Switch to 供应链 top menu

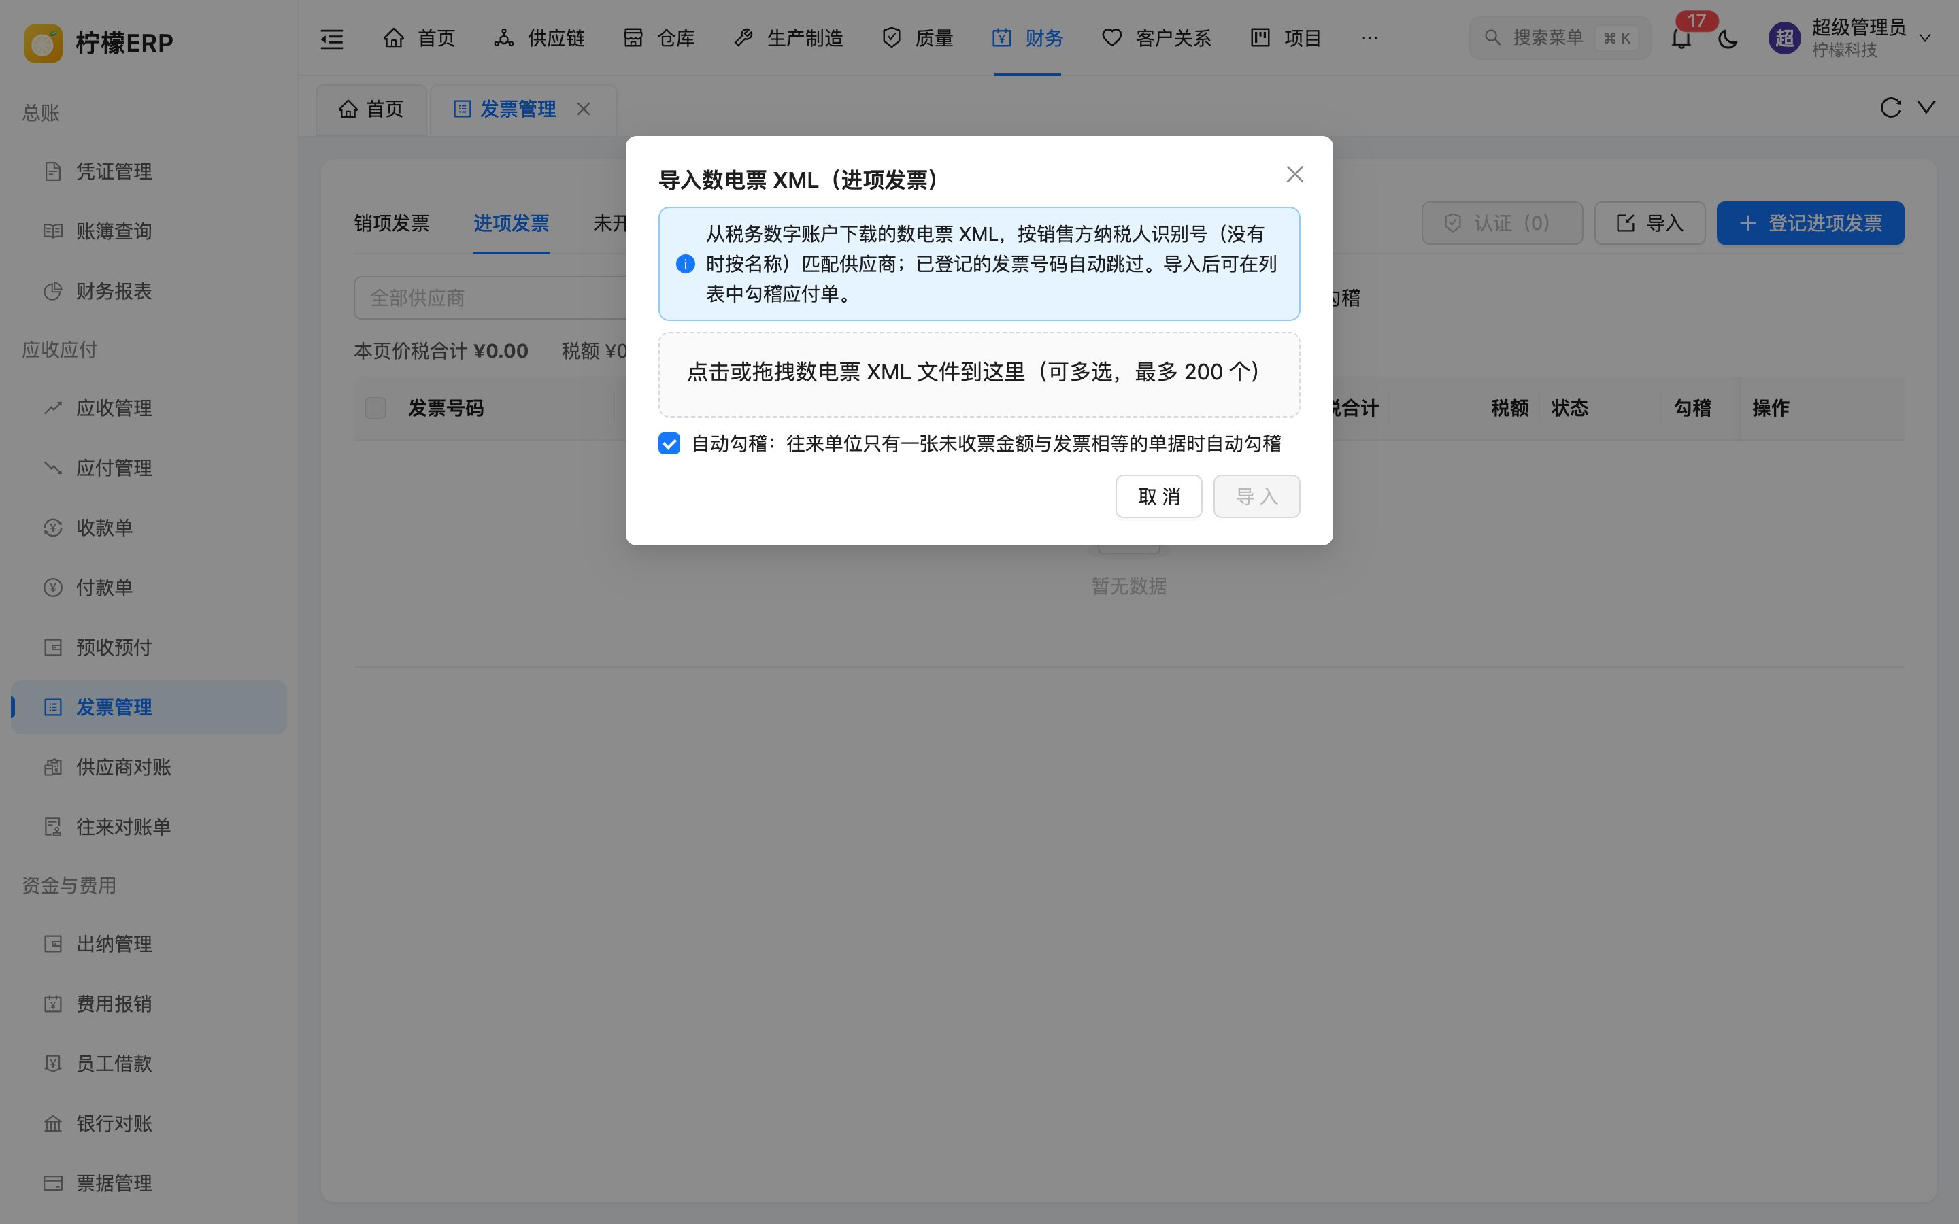539,38
